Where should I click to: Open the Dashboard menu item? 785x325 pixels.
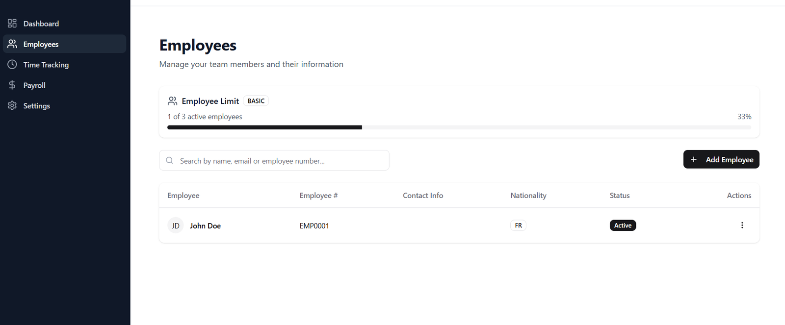tap(41, 24)
